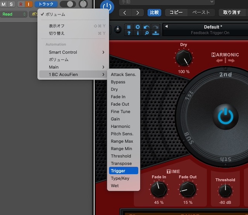248x215 pixels.
Task: Mute the track with the M button
Action: point(4,4)
